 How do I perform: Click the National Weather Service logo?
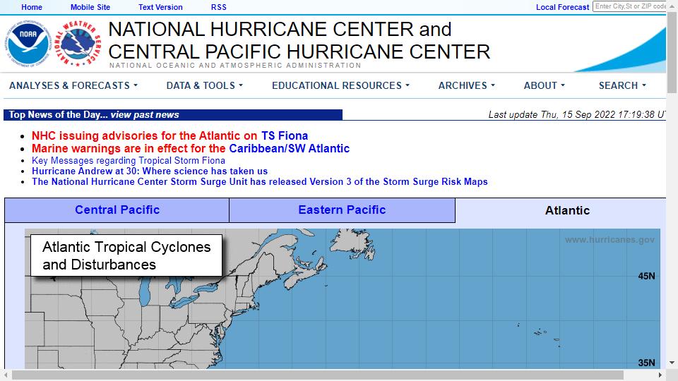78,44
